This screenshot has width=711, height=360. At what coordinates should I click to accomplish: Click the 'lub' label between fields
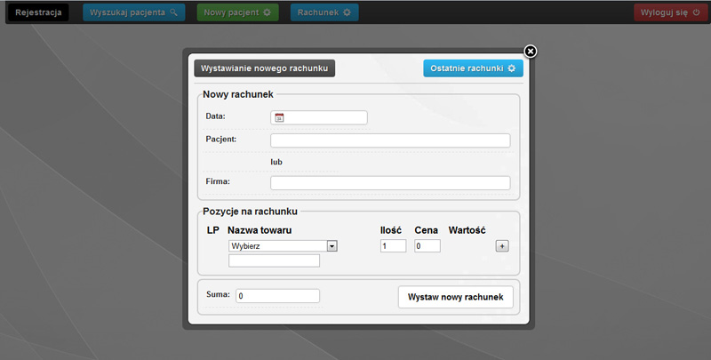click(x=276, y=162)
